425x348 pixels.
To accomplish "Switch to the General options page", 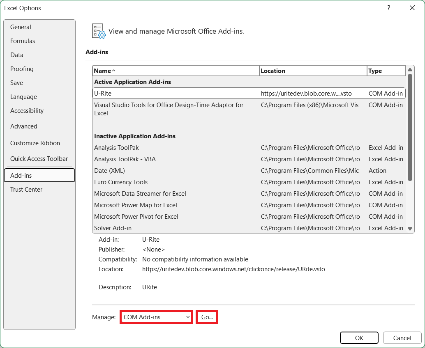I will tap(21, 27).
